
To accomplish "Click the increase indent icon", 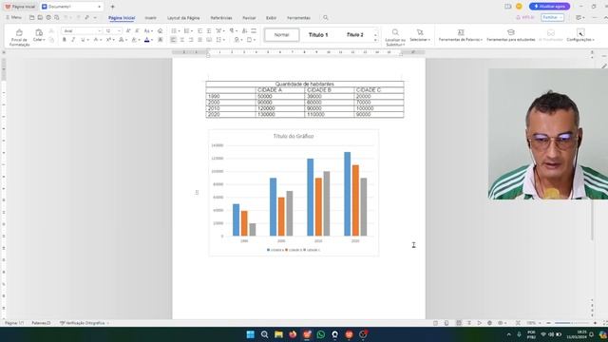I will (209, 30).
